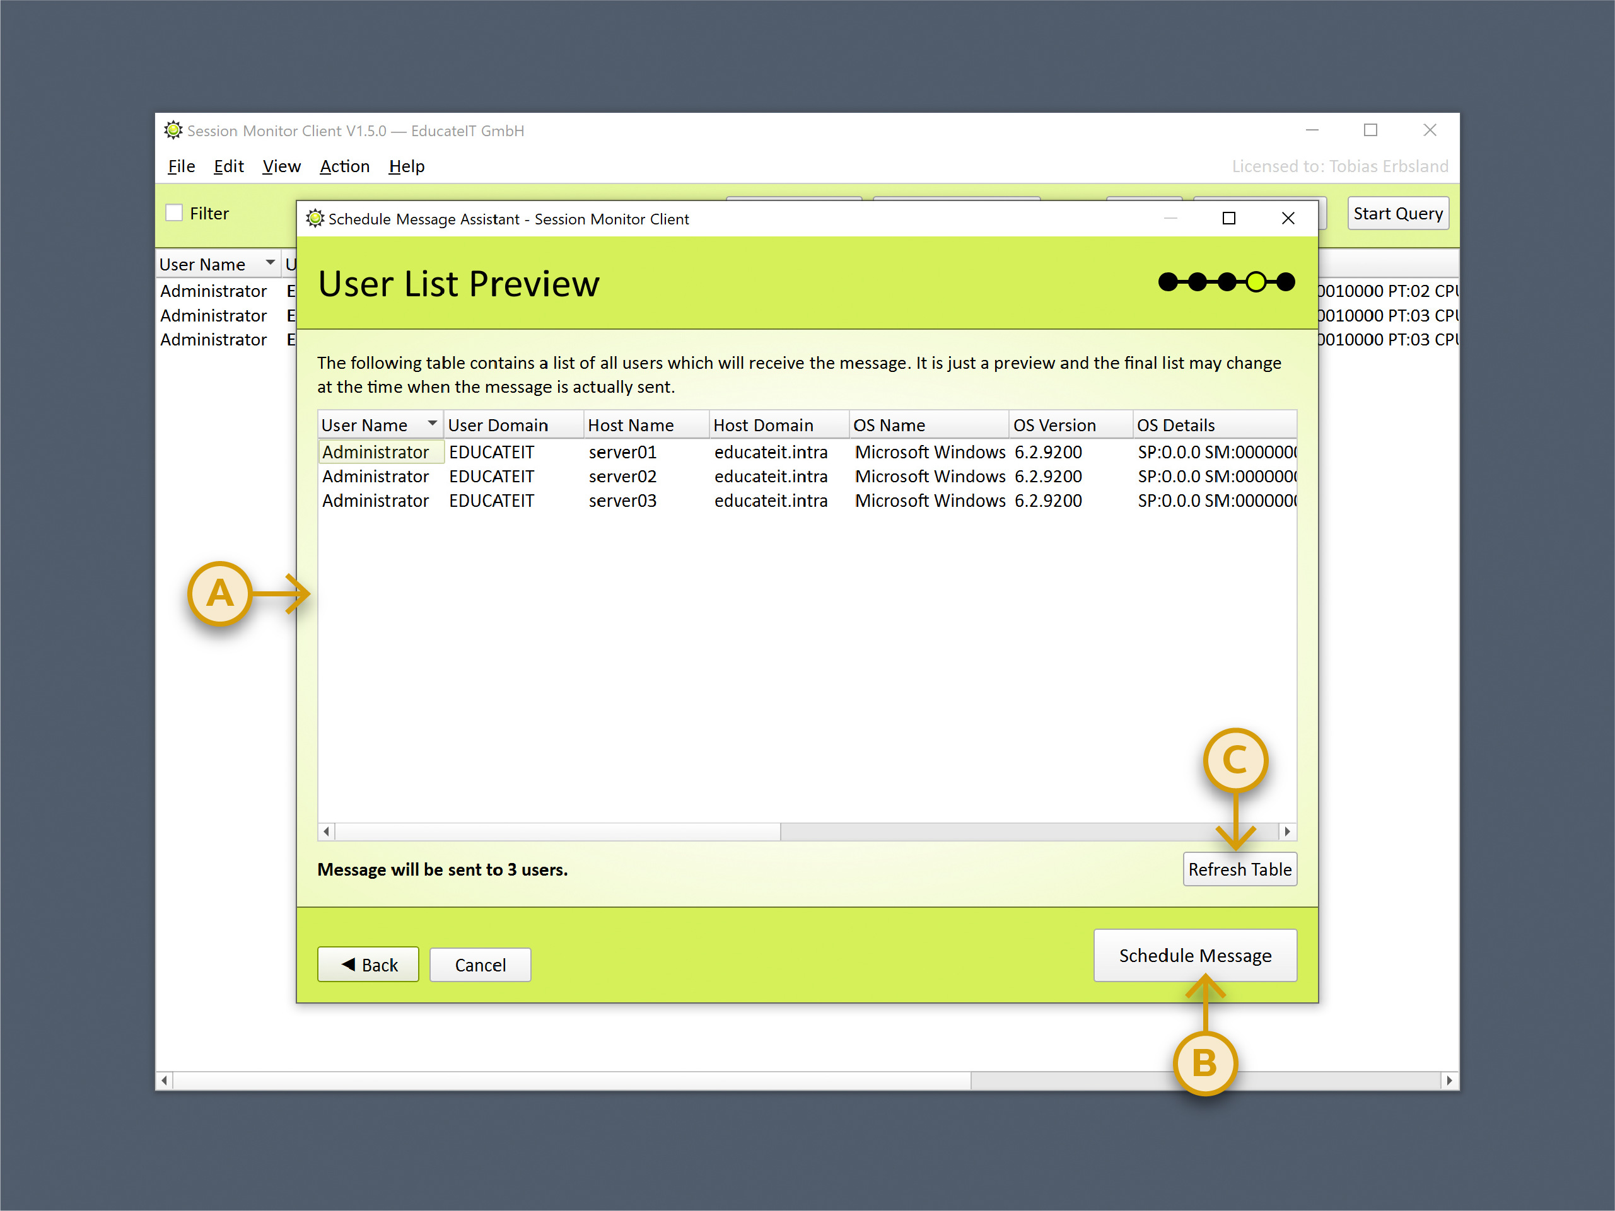Click the dialog table's right scroll arrow

[1287, 831]
